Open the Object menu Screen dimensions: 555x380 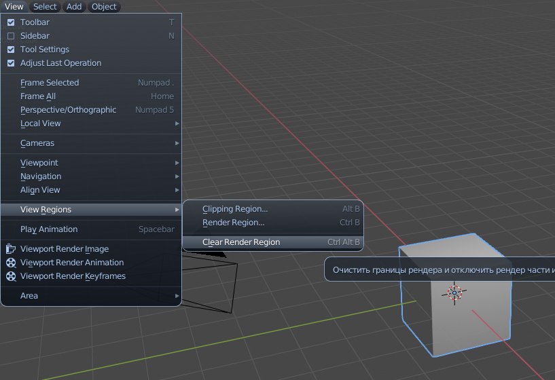(104, 6)
